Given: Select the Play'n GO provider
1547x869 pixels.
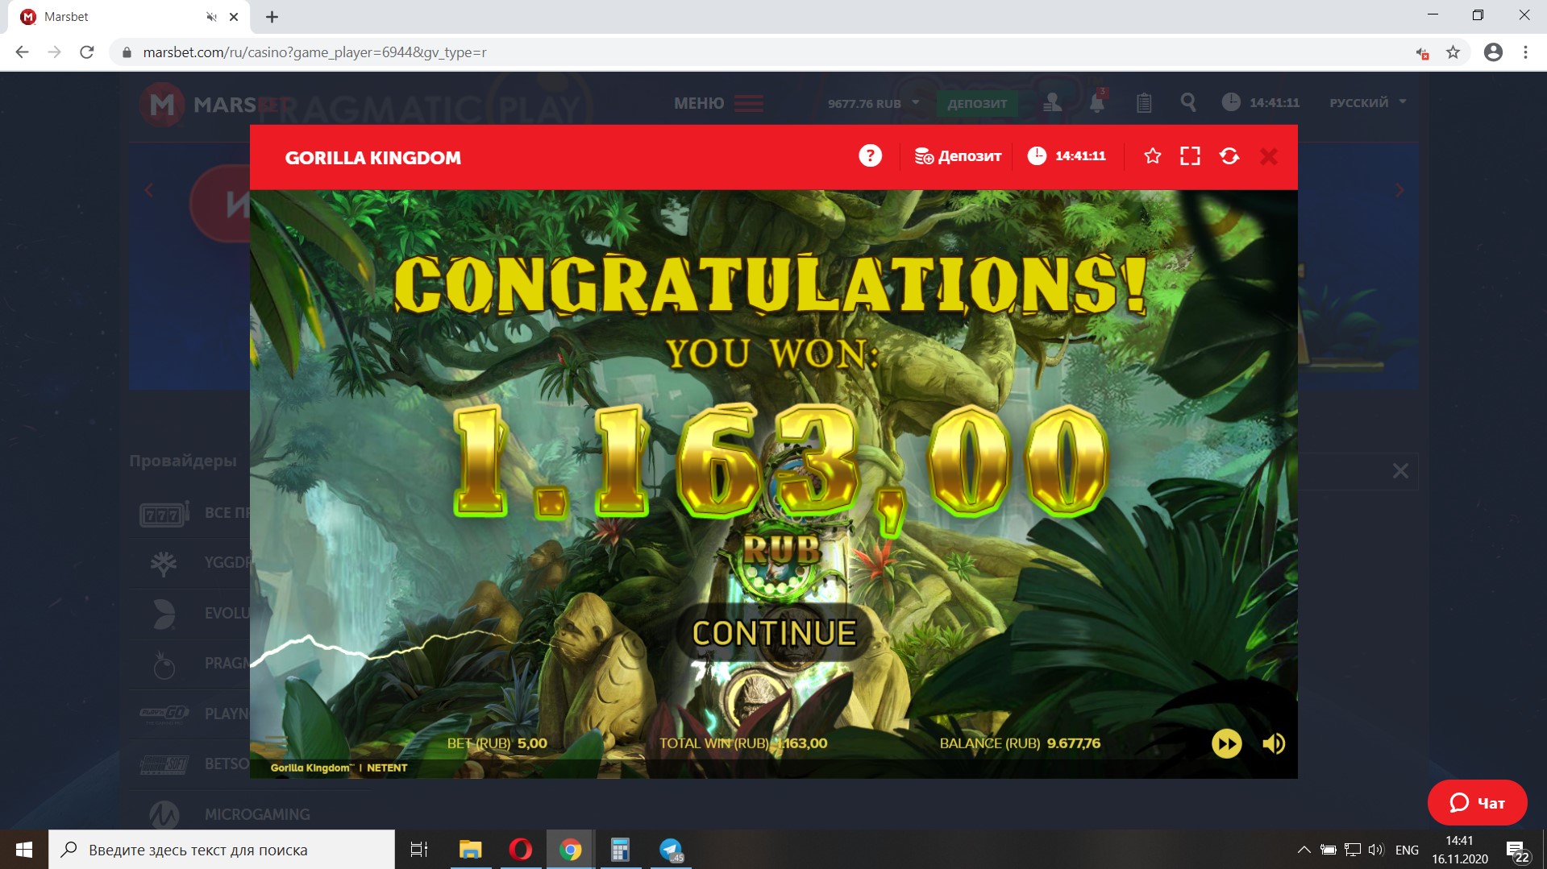Looking at the screenshot, I should tap(193, 714).
